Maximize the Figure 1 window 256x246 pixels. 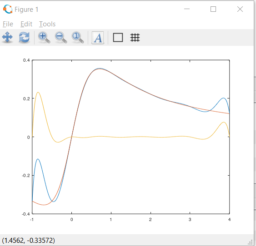213,9
